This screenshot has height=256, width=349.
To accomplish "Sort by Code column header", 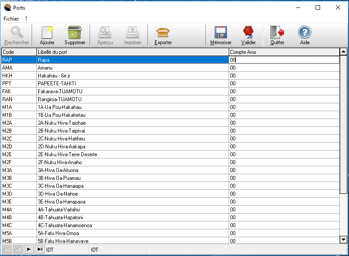I will click(18, 52).
